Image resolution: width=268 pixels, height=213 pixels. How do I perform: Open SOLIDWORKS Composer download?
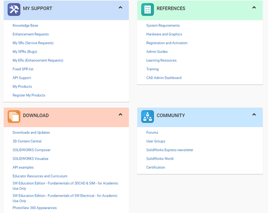point(31,150)
